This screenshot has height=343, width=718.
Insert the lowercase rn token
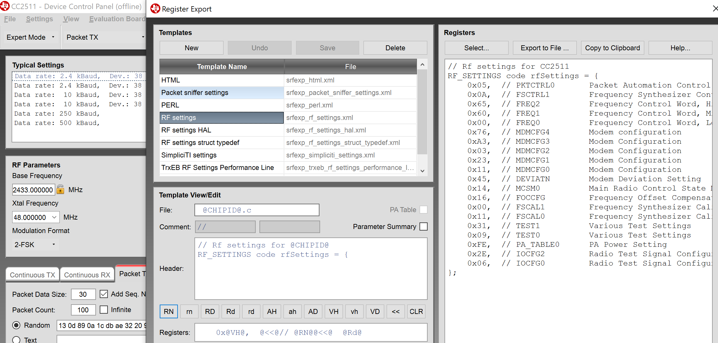[189, 311]
